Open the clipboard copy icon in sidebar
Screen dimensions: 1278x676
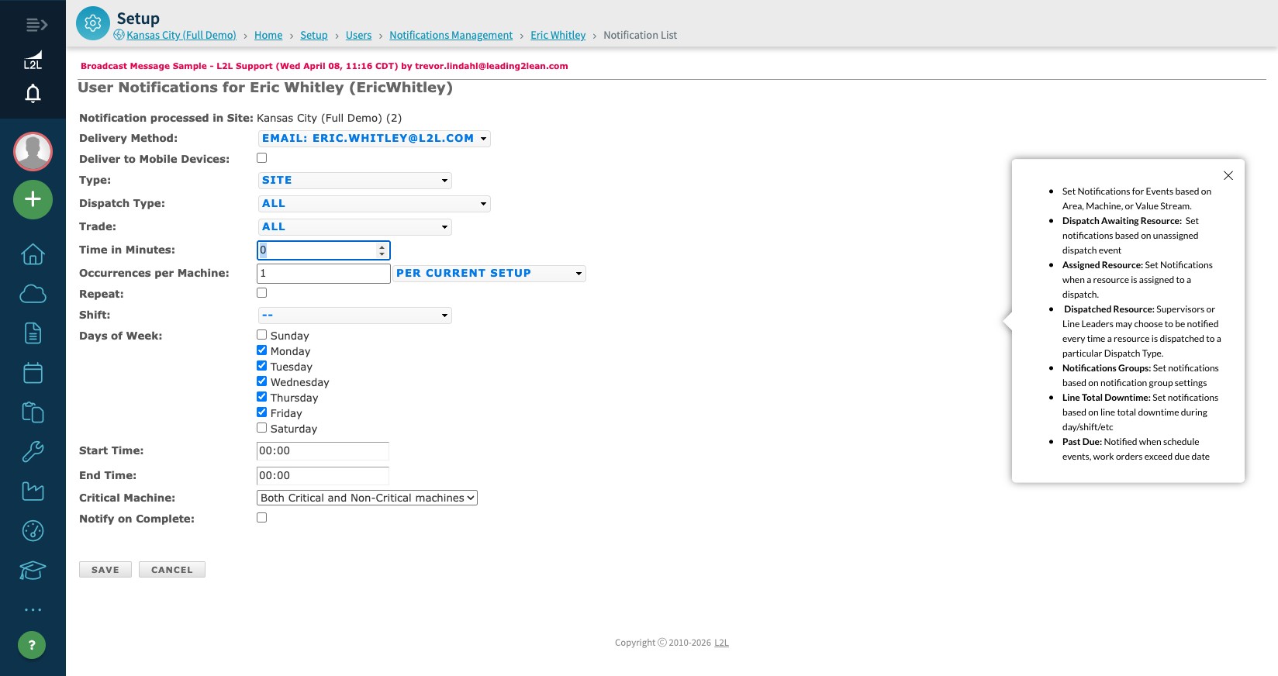point(33,412)
